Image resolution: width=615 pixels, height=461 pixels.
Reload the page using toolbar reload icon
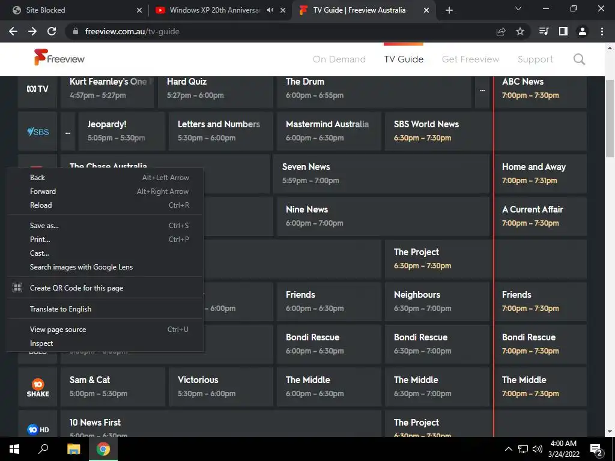tap(52, 31)
